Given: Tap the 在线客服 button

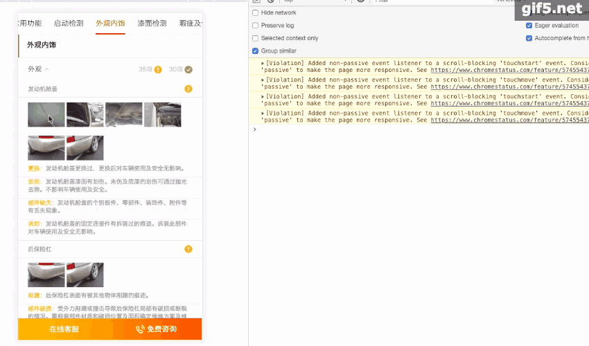Looking at the screenshot, I should (64, 329).
